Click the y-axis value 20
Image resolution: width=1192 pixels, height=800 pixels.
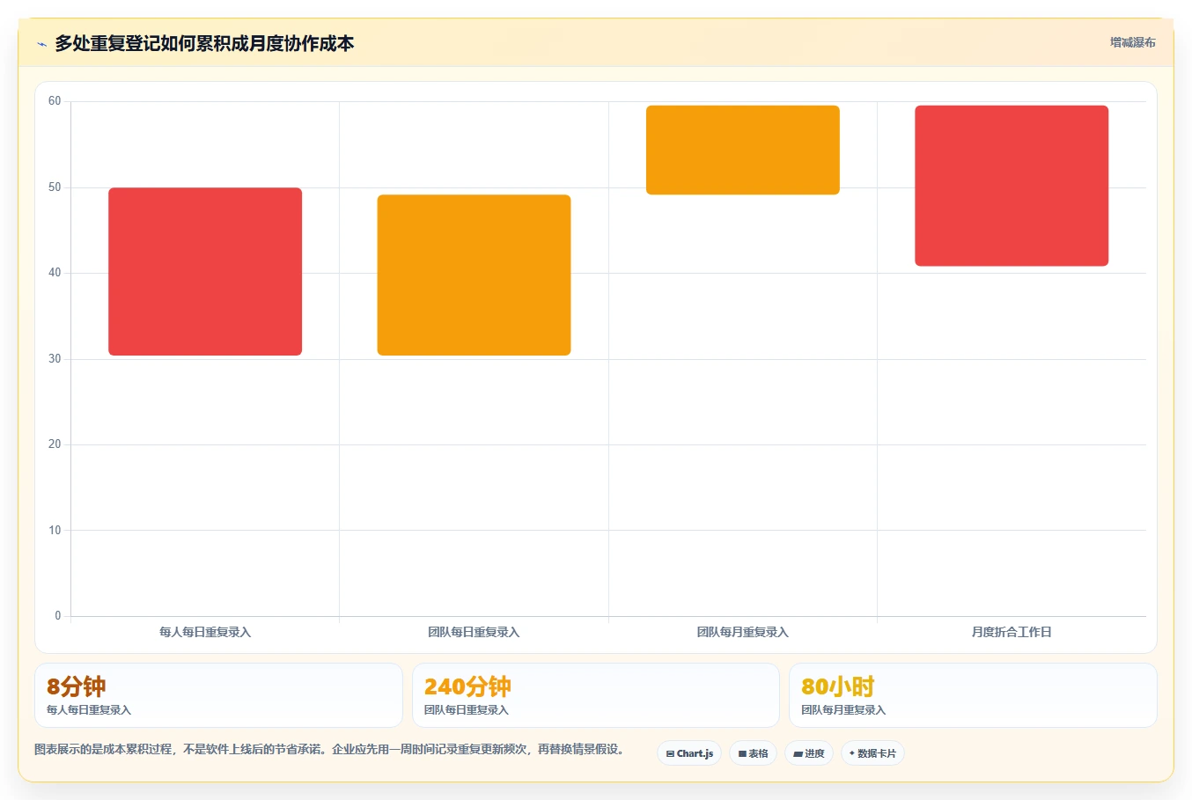[55, 444]
